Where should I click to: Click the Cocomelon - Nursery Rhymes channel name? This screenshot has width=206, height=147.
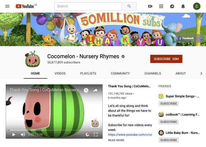(x=83, y=56)
